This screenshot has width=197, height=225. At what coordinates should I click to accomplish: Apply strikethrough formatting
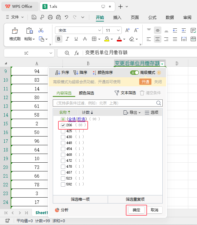click(85, 39)
